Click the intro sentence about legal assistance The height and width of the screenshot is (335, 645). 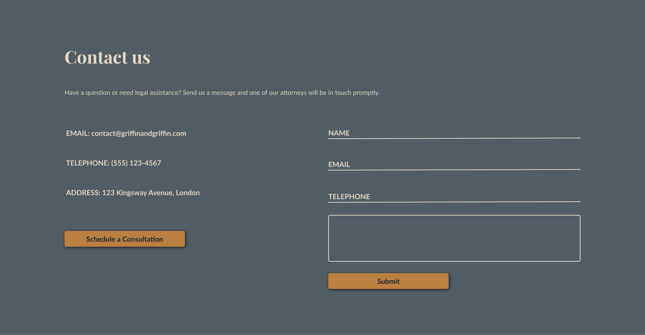click(x=222, y=92)
